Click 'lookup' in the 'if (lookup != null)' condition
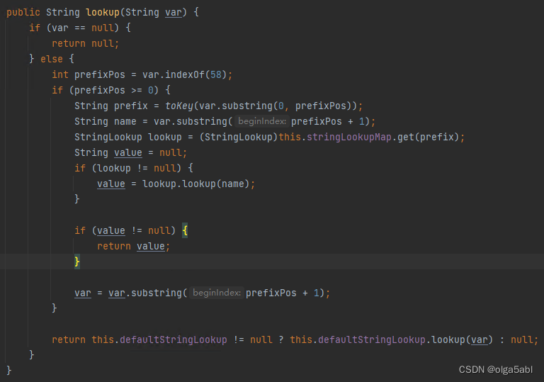 114,169
